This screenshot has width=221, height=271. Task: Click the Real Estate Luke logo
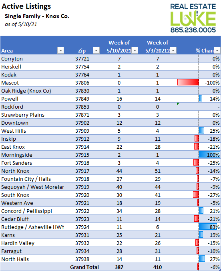(x=193, y=18)
